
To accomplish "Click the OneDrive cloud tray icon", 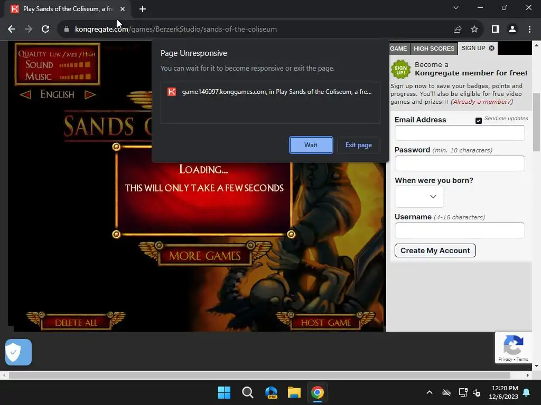I will click(446, 392).
